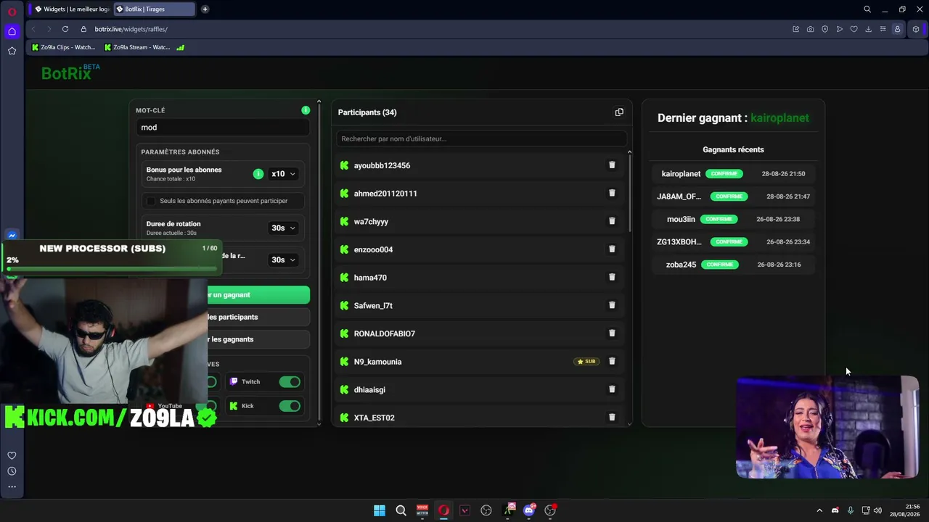Click the mot-clé input field containing mod
Viewport: 929px width, 522px height.
pos(223,128)
